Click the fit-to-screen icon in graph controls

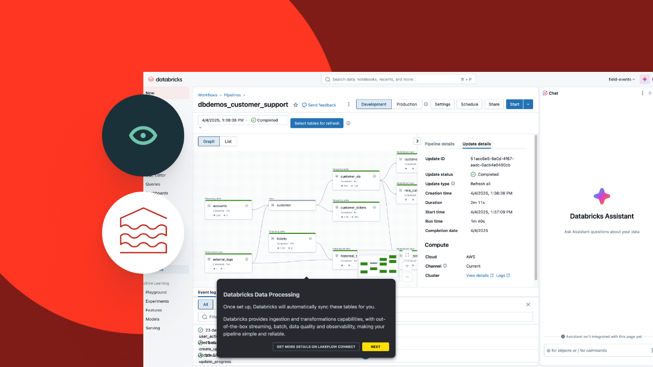pyautogui.click(x=407, y=255)
